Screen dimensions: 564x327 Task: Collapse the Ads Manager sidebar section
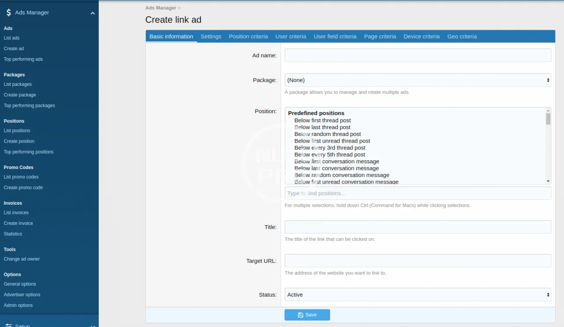coord(93,13)
